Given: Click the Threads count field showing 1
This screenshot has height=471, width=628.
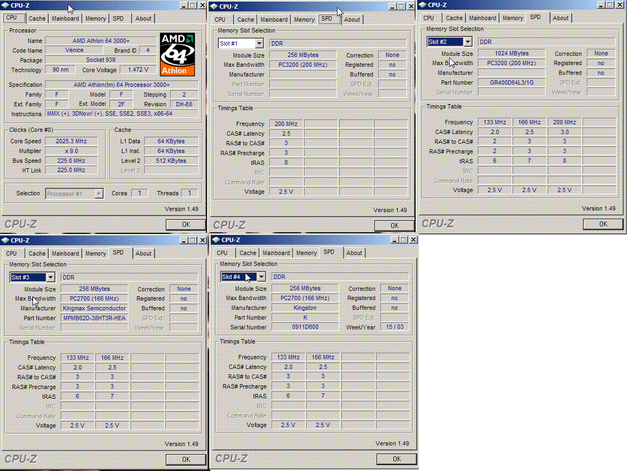Looking at the screenshot, I should pyautogui.click(x=190, y=193).
